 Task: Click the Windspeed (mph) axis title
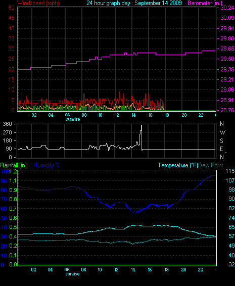[38, 3]
